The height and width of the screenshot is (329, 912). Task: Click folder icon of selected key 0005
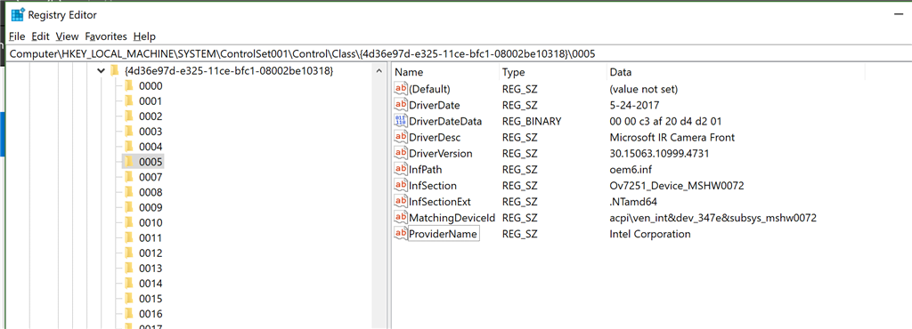(x=129, y=161)
